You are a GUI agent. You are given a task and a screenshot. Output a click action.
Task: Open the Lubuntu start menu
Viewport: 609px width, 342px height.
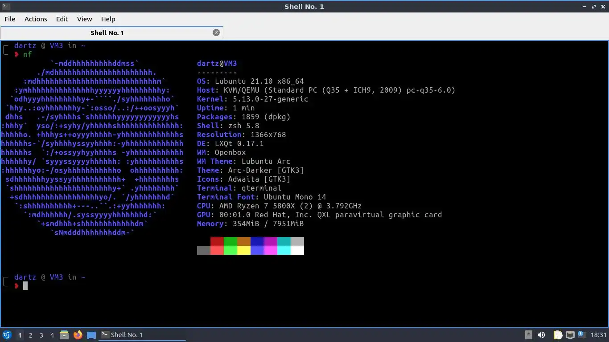(7, 335)
